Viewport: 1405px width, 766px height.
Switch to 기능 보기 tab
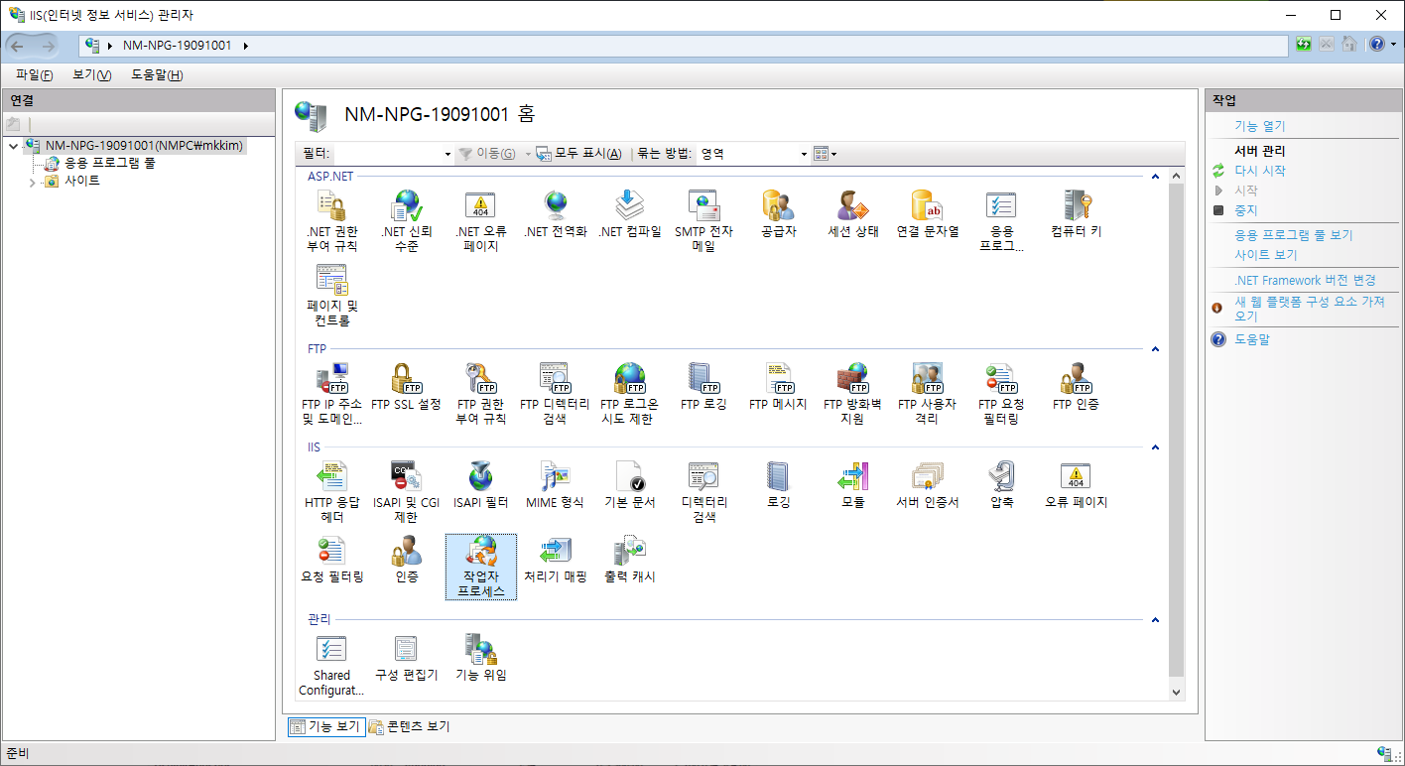click(326, 727)
